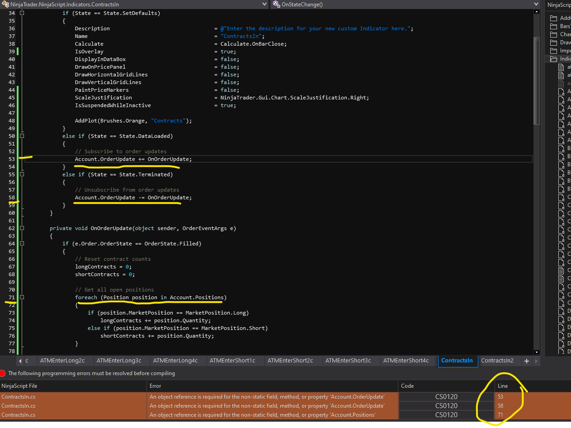The image size is (571, 428).
Task: Click the Line column header in error list
Action: (x=503, y=386)
